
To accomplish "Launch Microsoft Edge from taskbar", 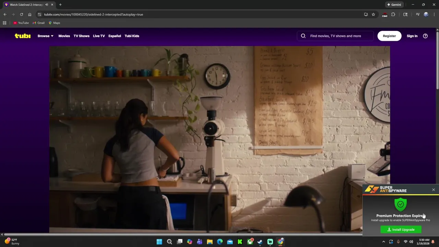I will 220,242.
